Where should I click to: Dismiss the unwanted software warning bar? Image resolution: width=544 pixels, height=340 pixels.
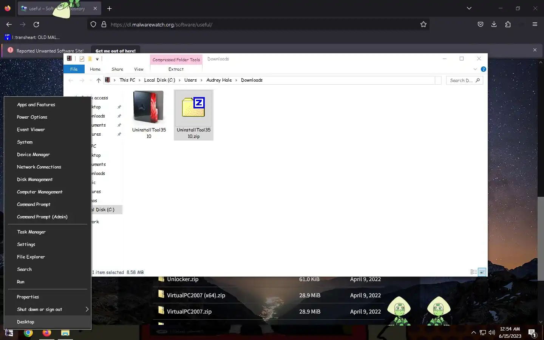pyautogui.click(x=535, y=50)
